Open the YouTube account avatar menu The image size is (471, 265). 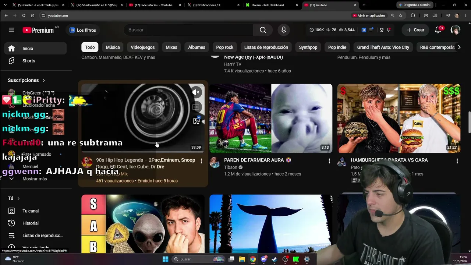click(455, 30)
